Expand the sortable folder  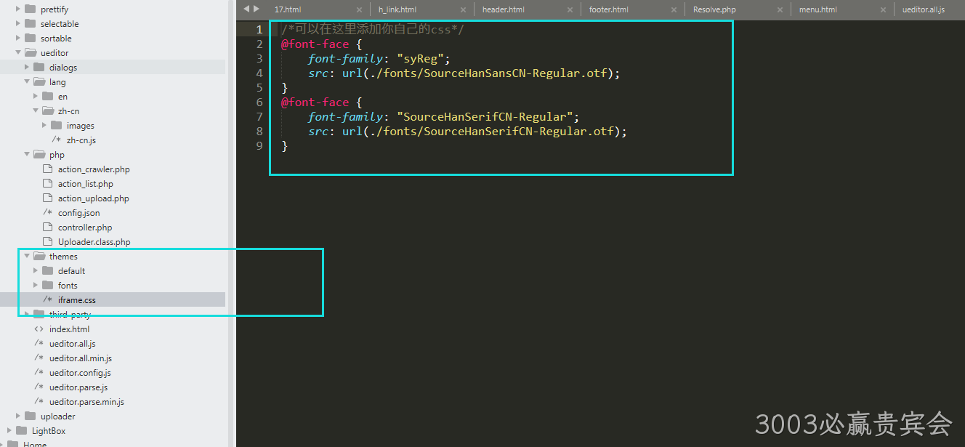(x=18, y=39)
